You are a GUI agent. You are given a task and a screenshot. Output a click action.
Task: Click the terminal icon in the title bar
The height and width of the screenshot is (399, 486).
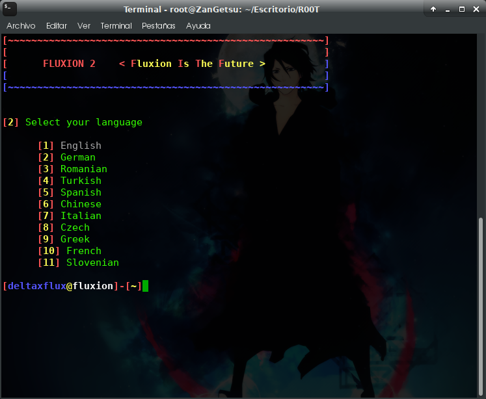9,8
